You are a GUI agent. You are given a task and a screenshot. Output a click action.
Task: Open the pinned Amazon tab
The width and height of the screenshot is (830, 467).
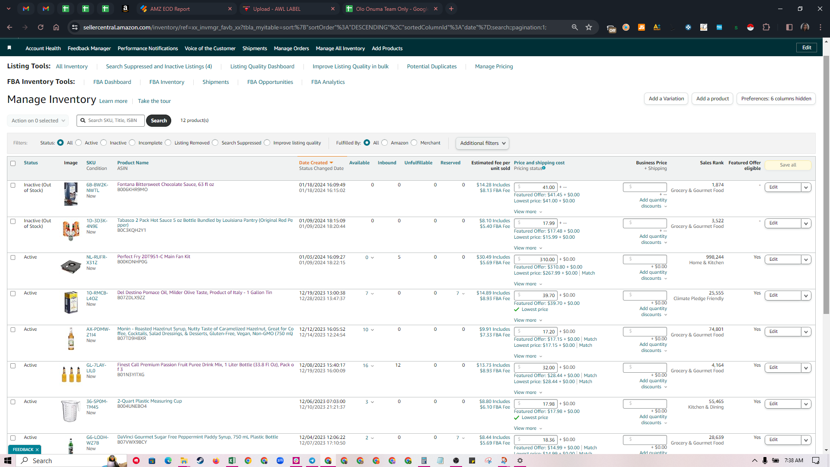click(x=125, y=9)
